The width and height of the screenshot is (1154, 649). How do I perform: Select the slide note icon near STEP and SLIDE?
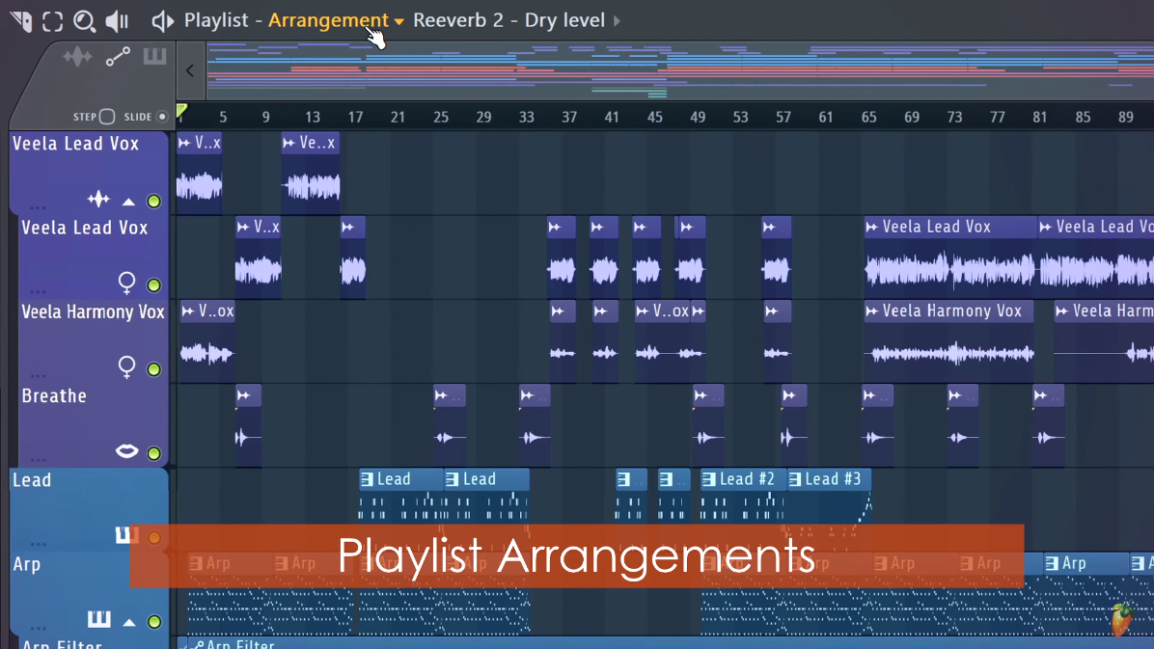[x=118, y=56]
